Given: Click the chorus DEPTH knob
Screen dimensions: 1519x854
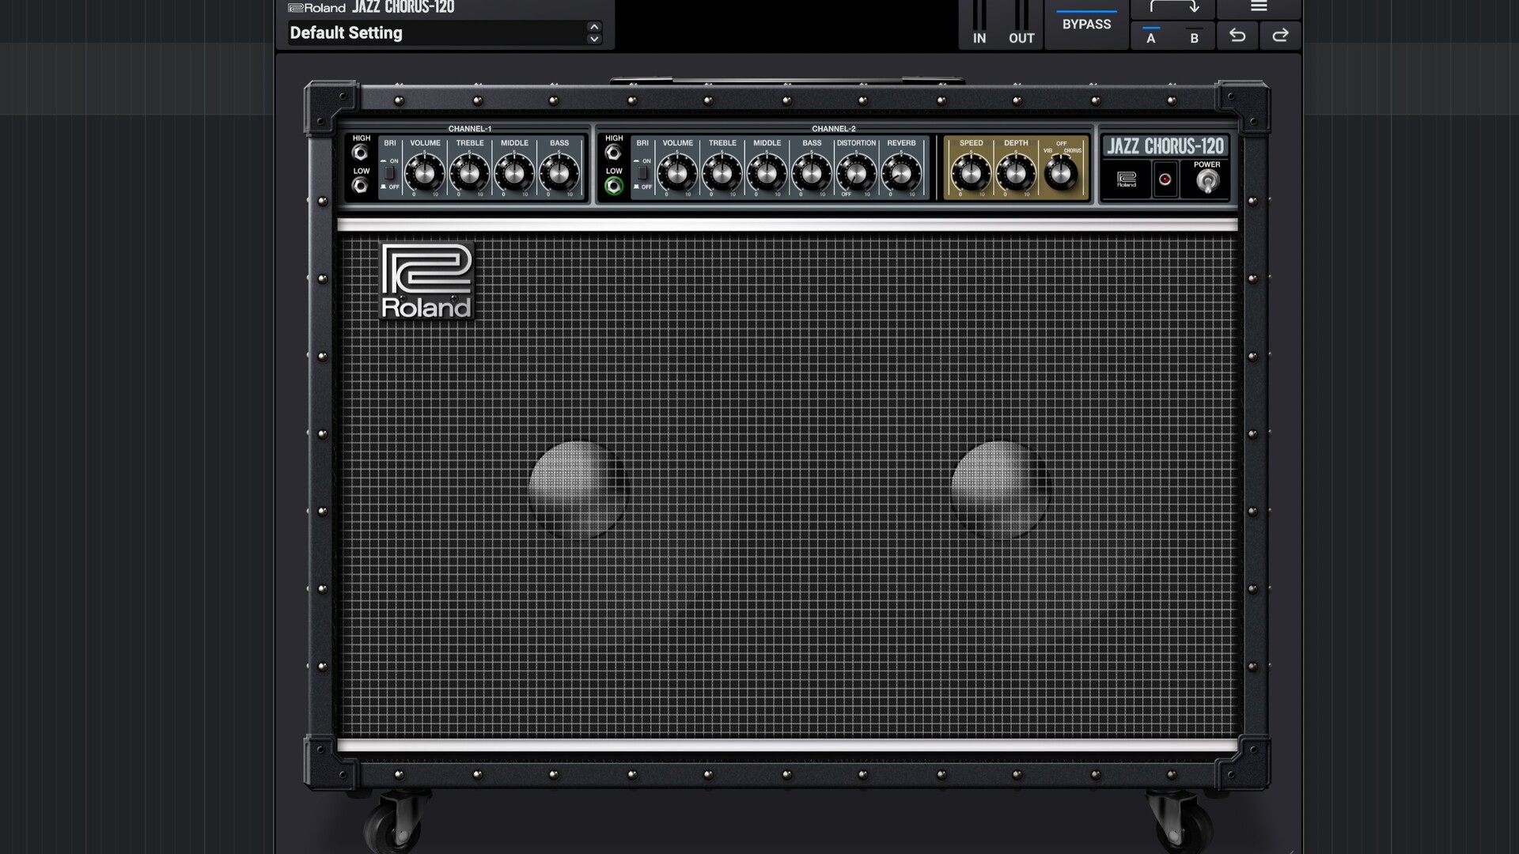Looking at the screenshot, I should (x=1016, y=173).
